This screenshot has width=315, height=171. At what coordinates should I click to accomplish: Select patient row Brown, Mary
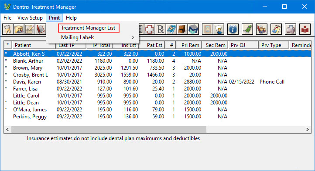tap(157, 68)
